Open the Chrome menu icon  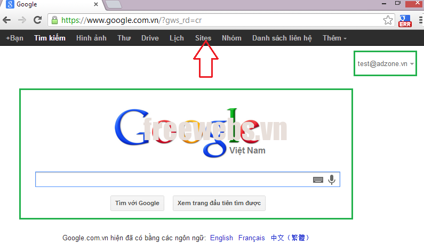(x=421, y=20)
